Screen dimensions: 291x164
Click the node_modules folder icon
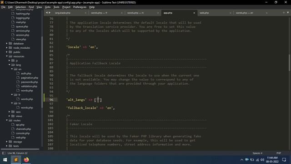point(10,48)
